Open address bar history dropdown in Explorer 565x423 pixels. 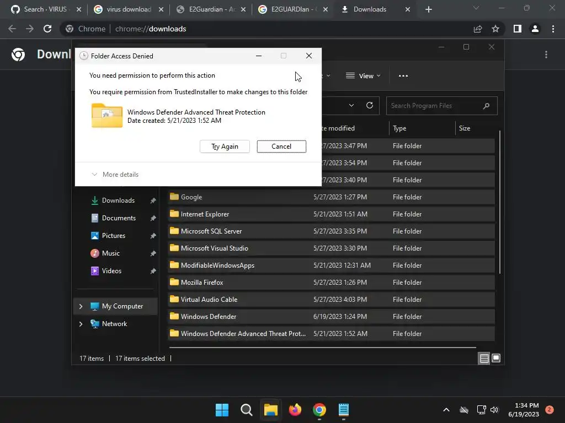click(351, 105)
